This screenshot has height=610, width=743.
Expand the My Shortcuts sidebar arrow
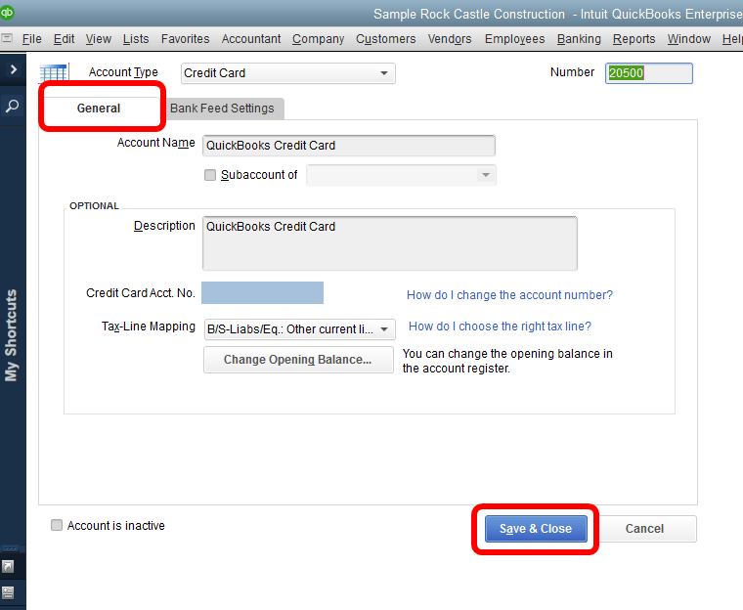14,69
